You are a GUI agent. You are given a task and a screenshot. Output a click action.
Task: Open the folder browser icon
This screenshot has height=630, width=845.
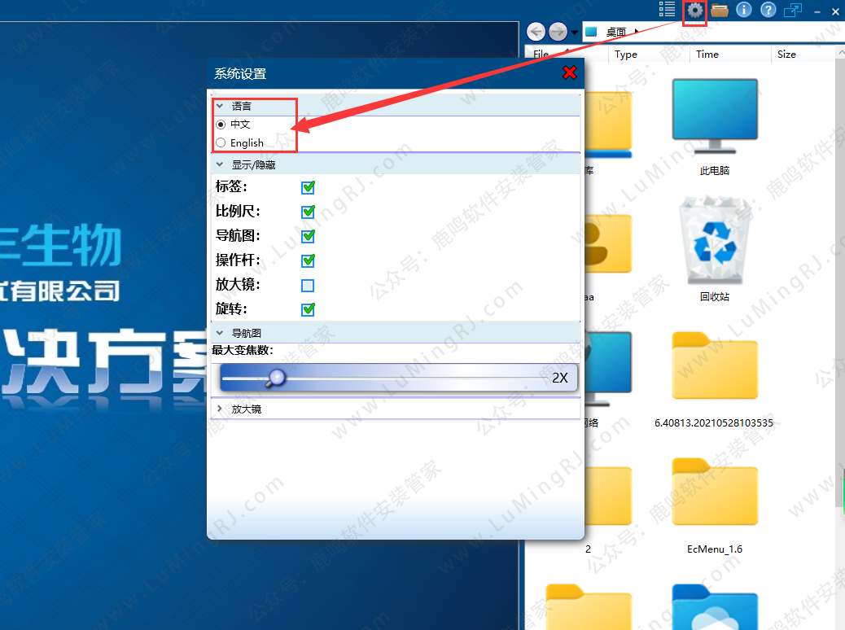(x=720, y=11)
